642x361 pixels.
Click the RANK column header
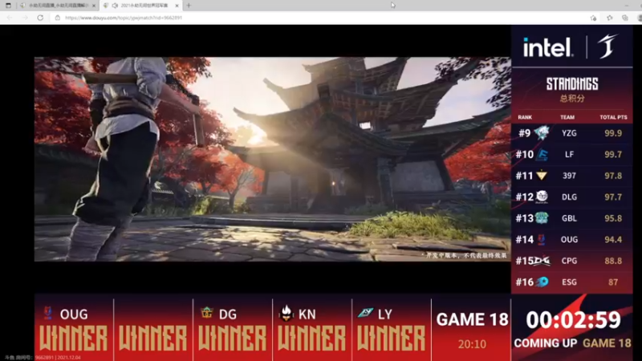point(525,117)
